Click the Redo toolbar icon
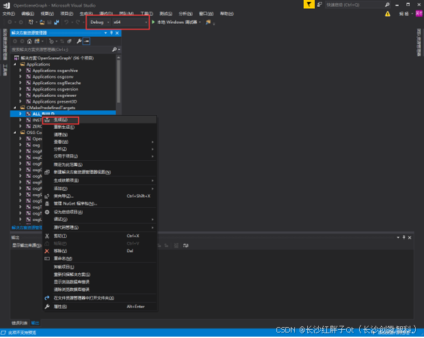The width and height of the screenshot is (424, 338). [78, 22]
